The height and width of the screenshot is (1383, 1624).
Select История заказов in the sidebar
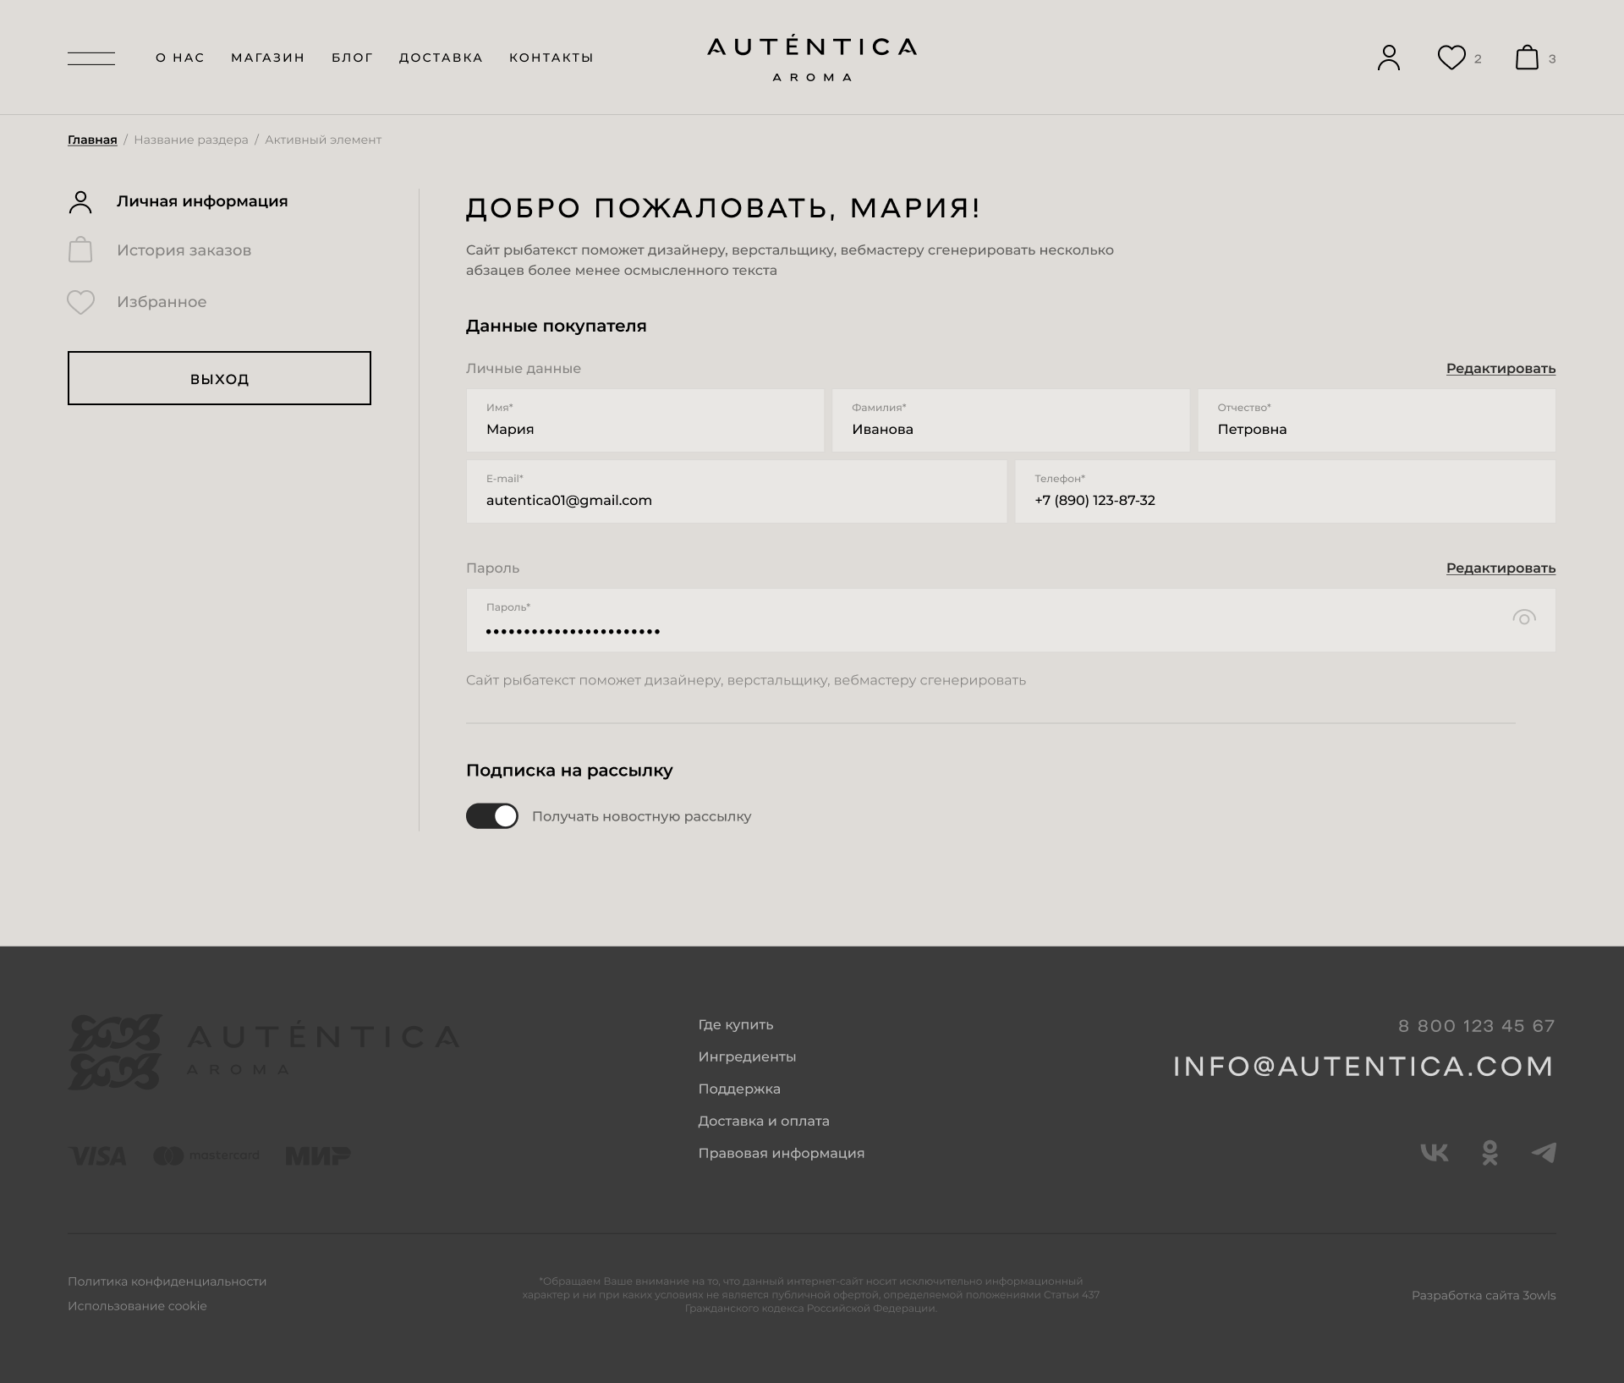[184, 250]
